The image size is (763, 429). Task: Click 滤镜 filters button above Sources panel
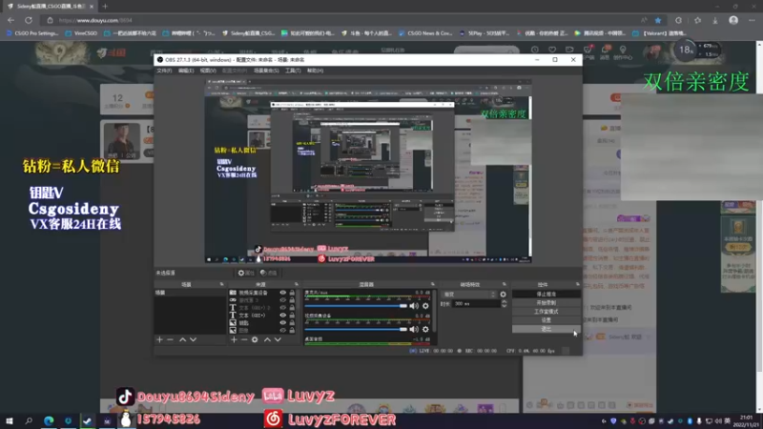[269, 273]
